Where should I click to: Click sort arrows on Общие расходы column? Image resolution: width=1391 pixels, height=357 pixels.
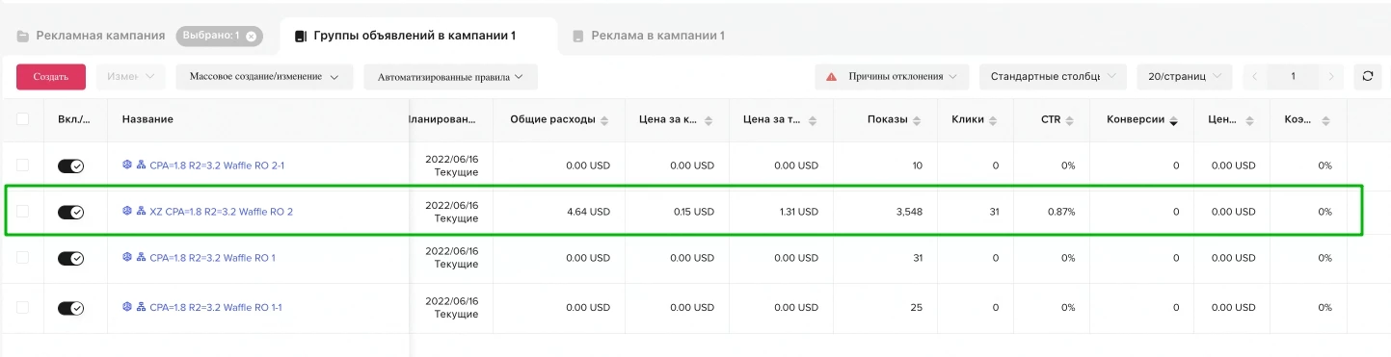[x=604, y=120]
